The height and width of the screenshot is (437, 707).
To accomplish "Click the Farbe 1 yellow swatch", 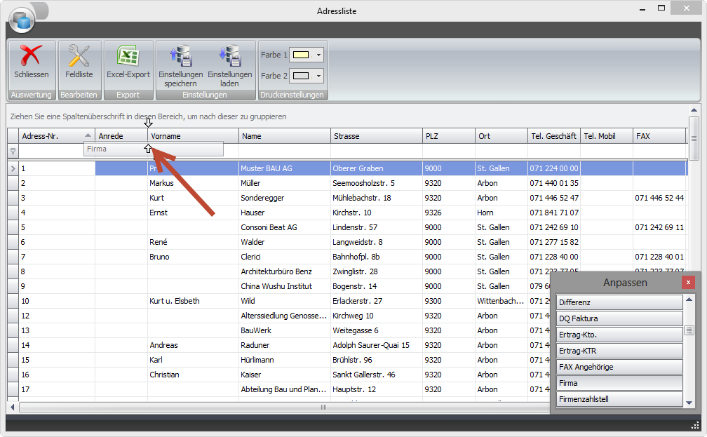I will (x=302, y=55).
